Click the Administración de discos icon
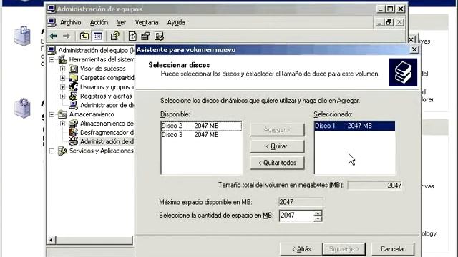Image resolution: width=458 pixels, height=257 pixels. 73,141
